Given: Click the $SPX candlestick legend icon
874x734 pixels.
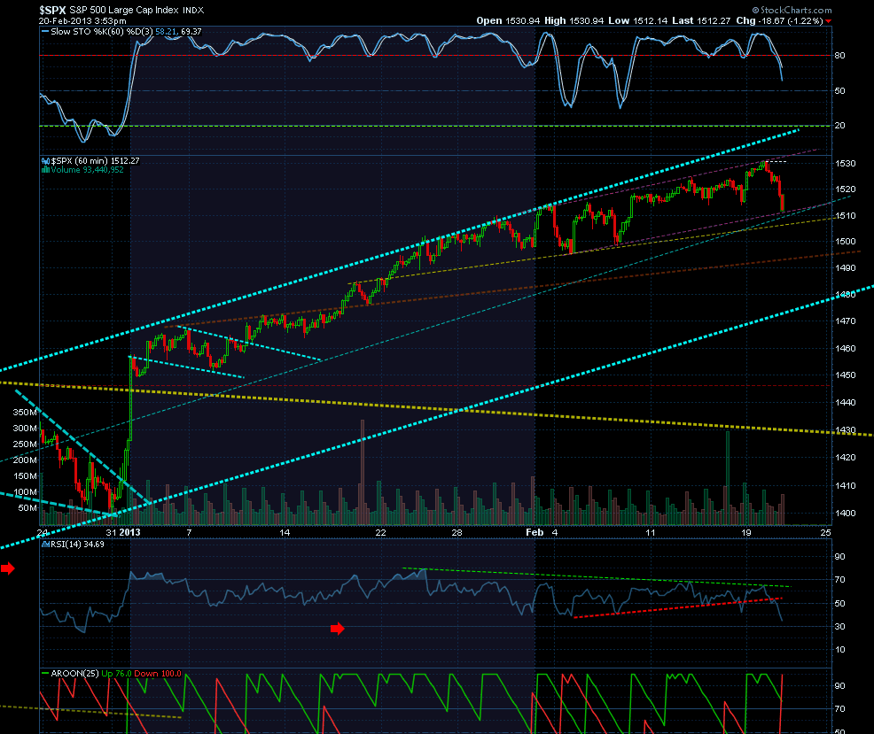Looking at the screenshot, I should click(x=46, y=161).
